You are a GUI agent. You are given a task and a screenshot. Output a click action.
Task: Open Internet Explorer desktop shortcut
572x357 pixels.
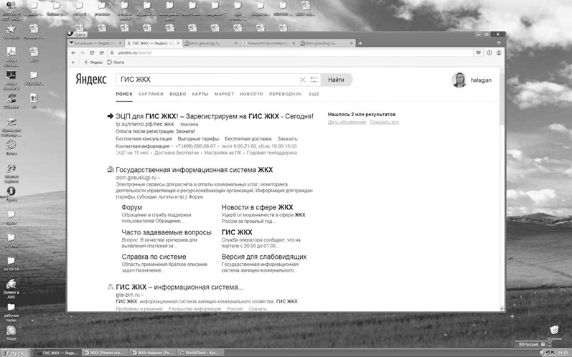(x=11, y=173)
